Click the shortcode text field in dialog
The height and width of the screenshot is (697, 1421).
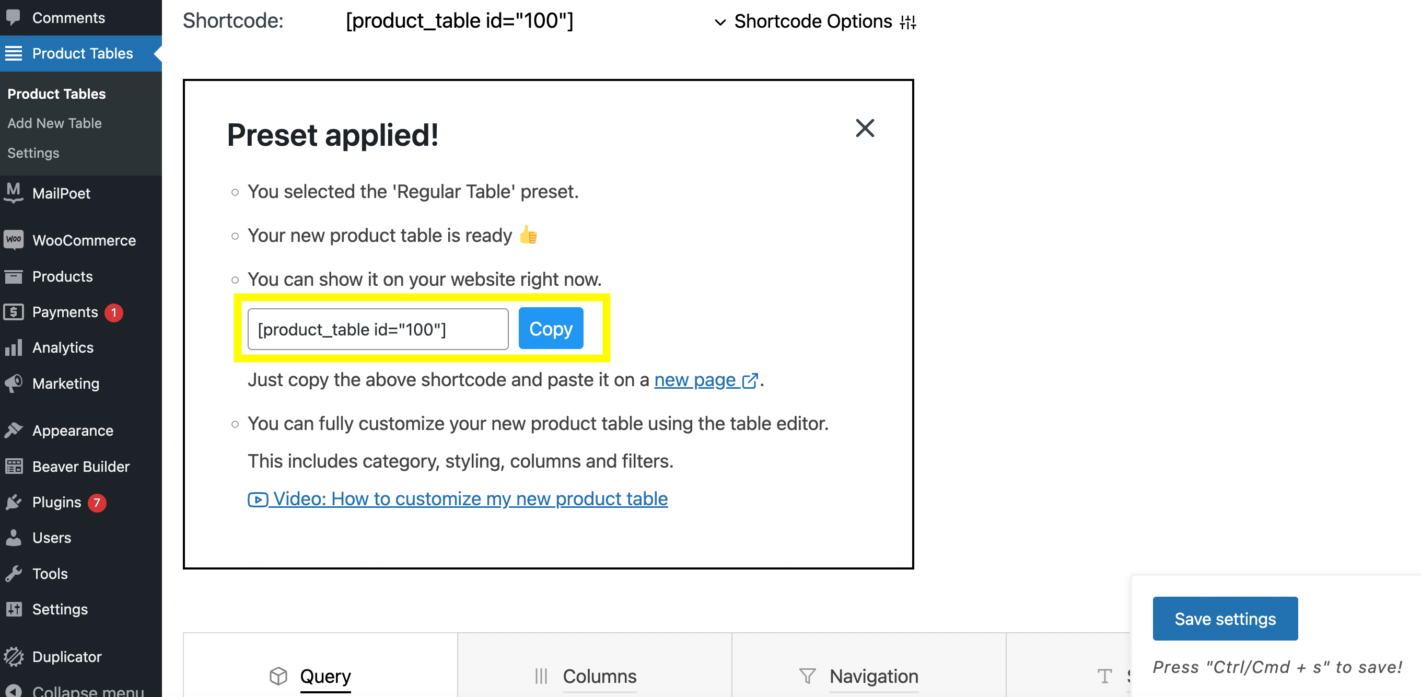pos(378,330)
